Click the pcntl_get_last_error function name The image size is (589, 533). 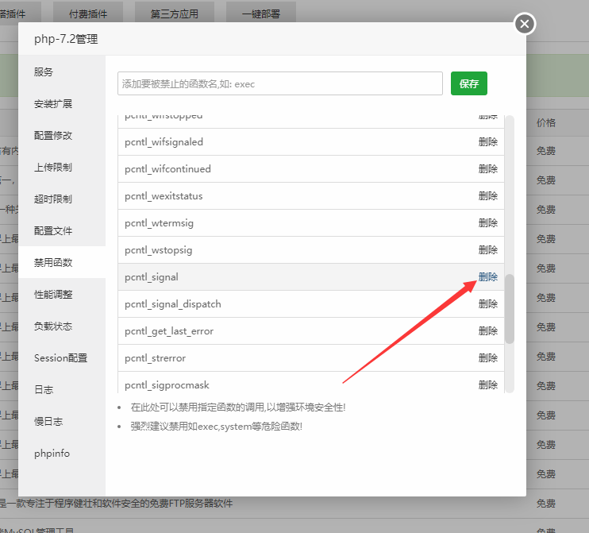pos(169,331)
